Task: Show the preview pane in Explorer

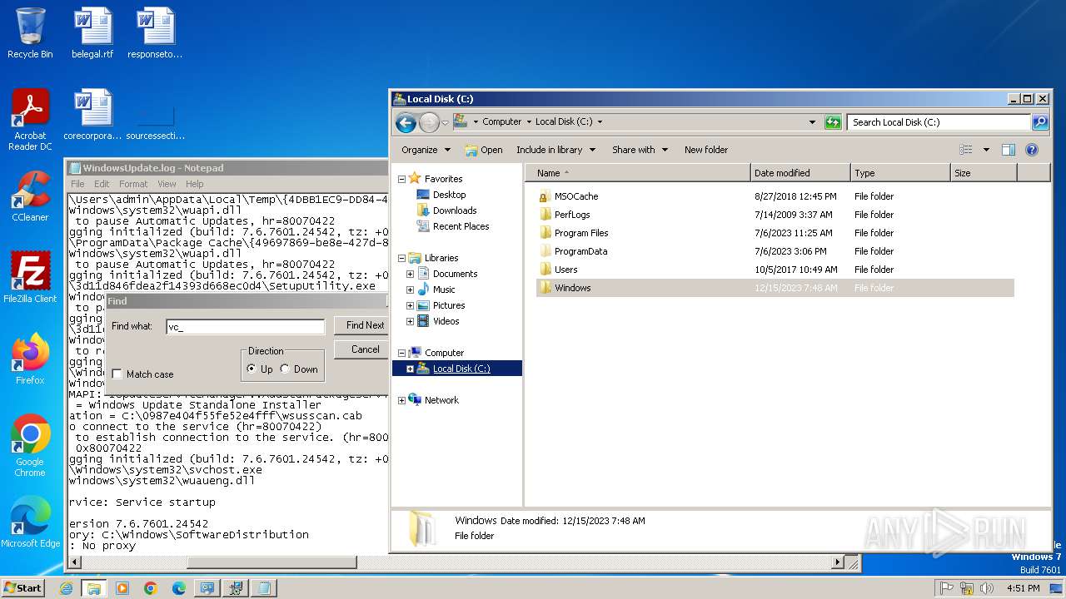Action: pos(1008,150)
